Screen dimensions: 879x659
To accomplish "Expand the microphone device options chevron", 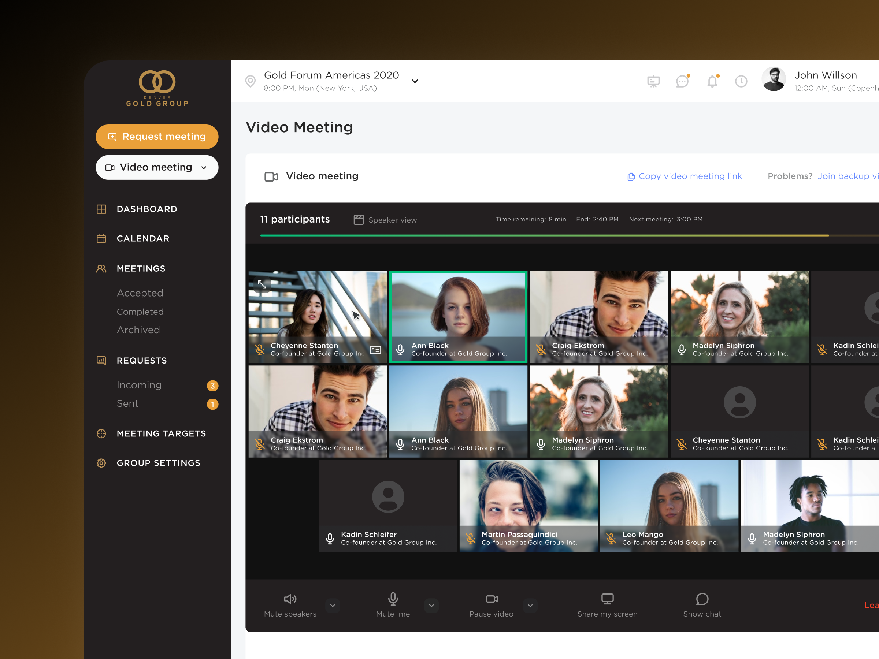I will (x=431, y=606).
